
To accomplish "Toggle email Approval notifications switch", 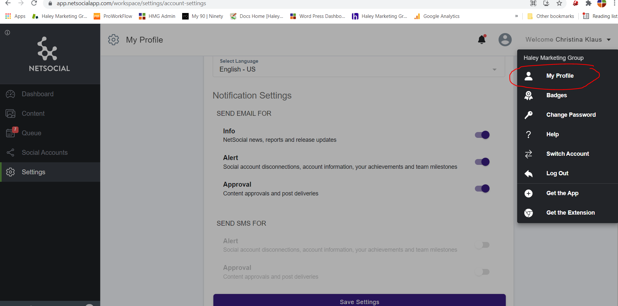I will (x=482, y=189).
